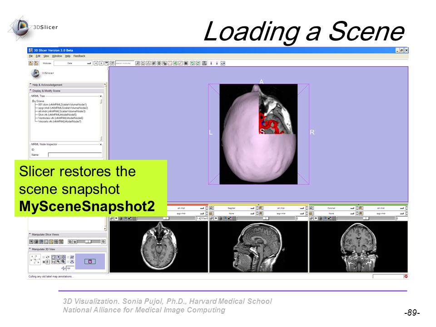Select 001.dcm volume node in MRML tree
This screenshot has height=327, width=436.
click(x=62, y=104)
